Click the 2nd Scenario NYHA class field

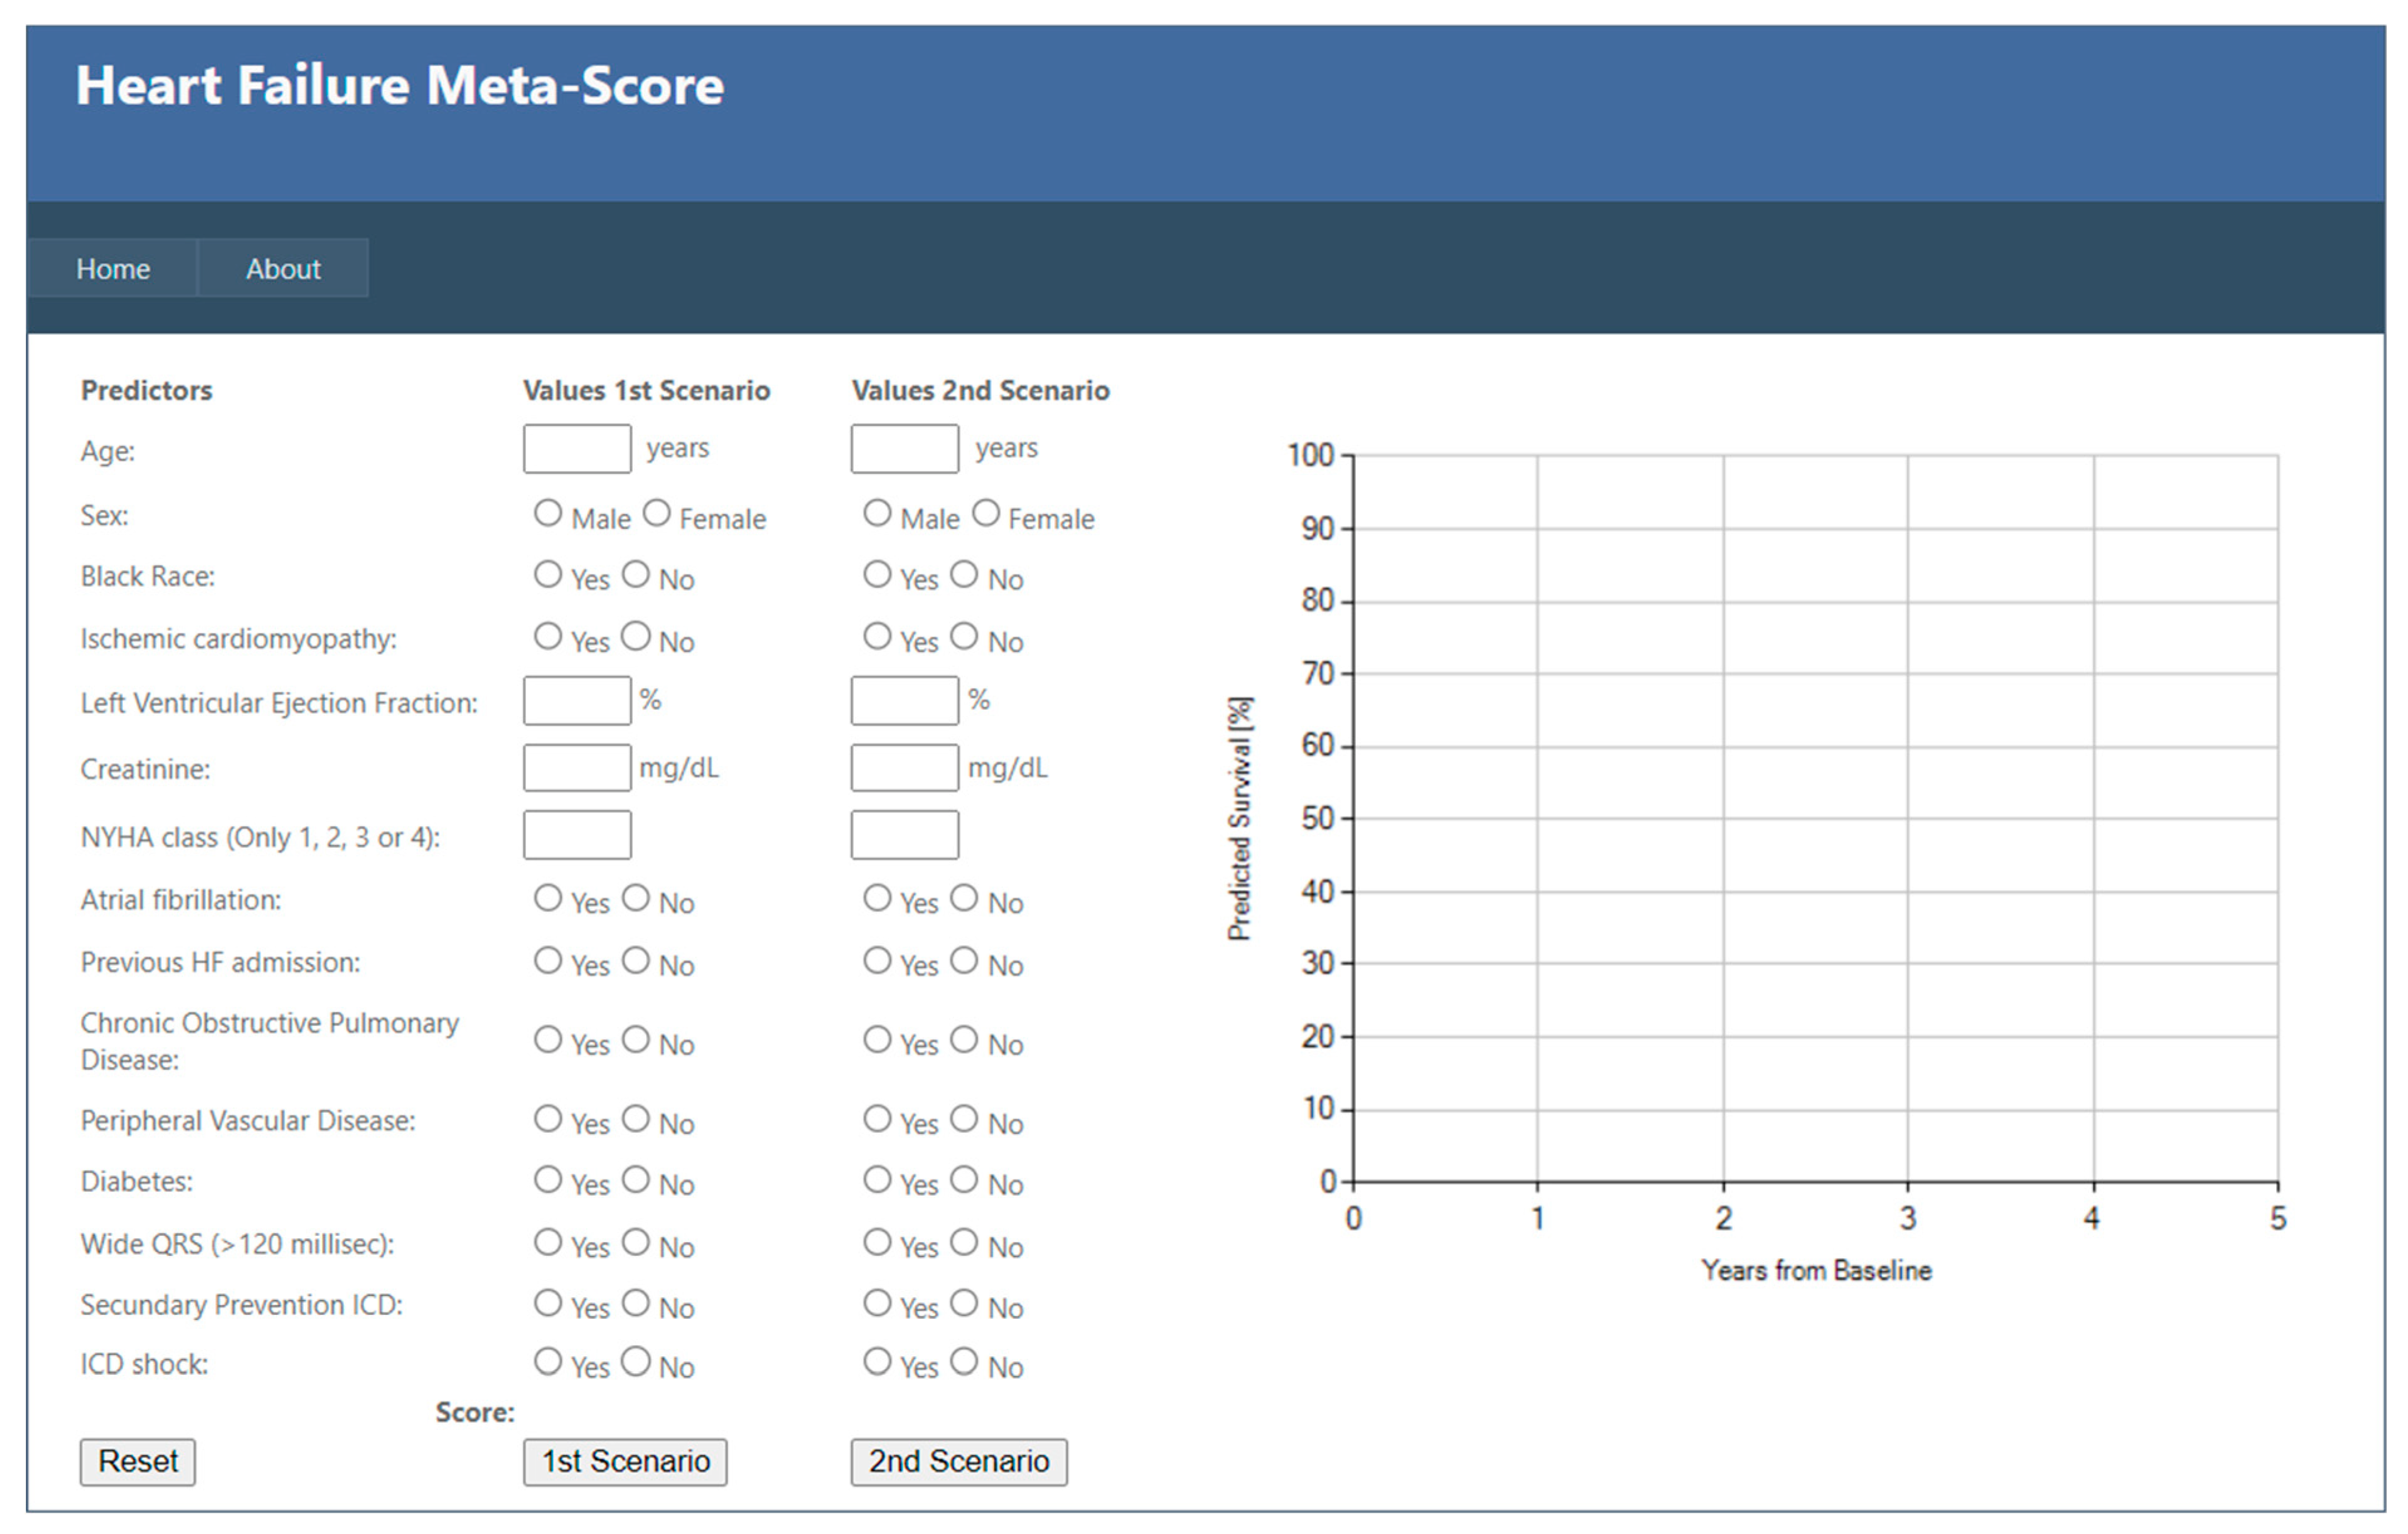904,835
